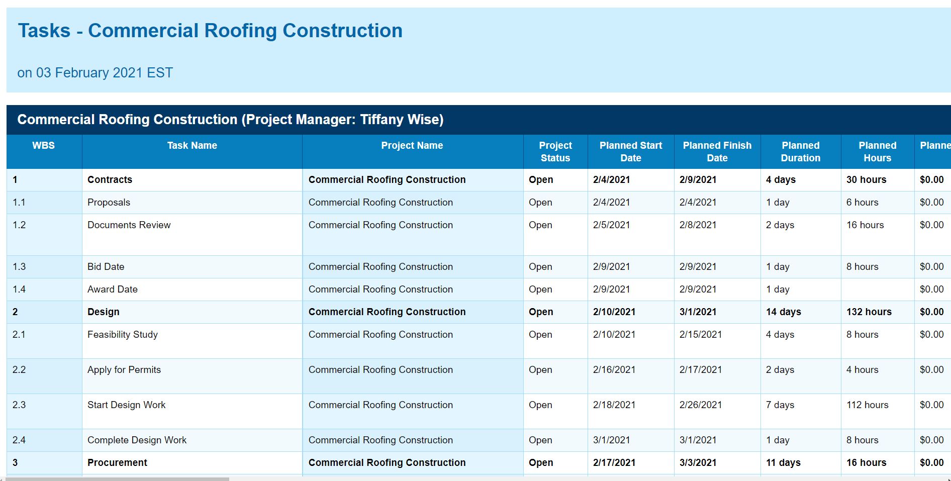The image size is (951, 481).
Task: Click the Project Status column header
Action: click(x=555, y=151)
